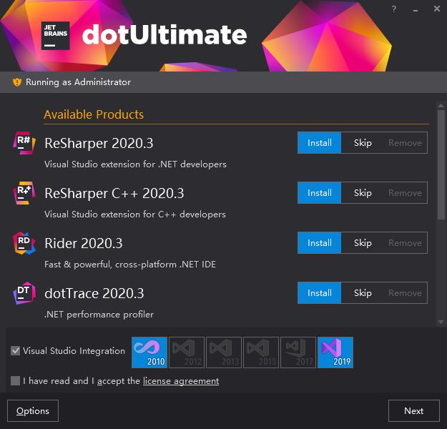Click 'Fast & powerful, cross-platform .NET IDE' text

coord(130,265)
